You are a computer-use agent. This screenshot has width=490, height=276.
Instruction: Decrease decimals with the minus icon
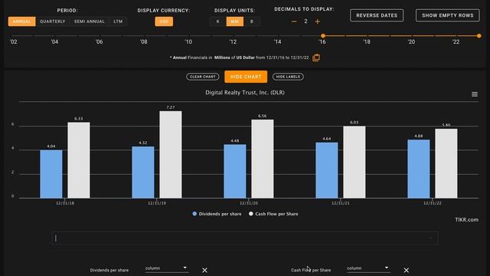(x=294, y=21)
